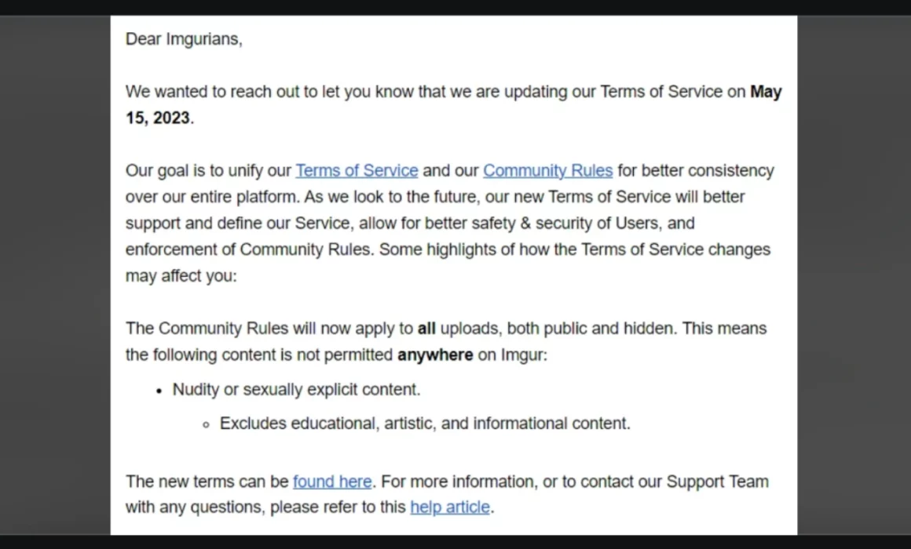Click the "Dear Imgurians," greeting line

pyautogui.click(x=184, y=39)
